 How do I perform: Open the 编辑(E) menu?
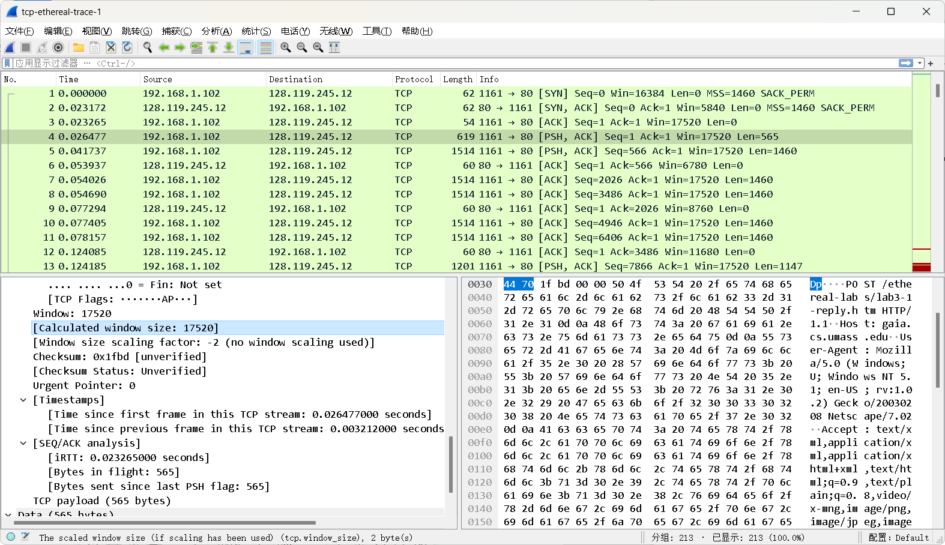58,31
